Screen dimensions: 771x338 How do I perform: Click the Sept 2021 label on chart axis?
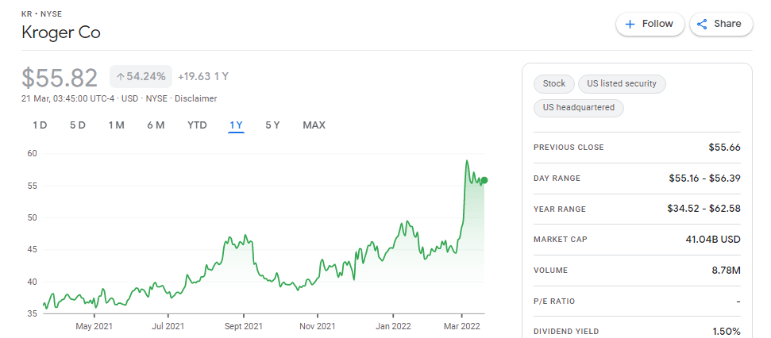pyautogui.click(x=244, y=326)
